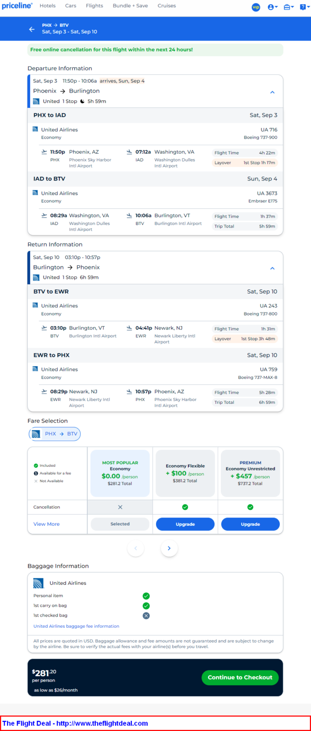
Task: Click United logo in PHX to IAD segment
Action: [35, 129]
